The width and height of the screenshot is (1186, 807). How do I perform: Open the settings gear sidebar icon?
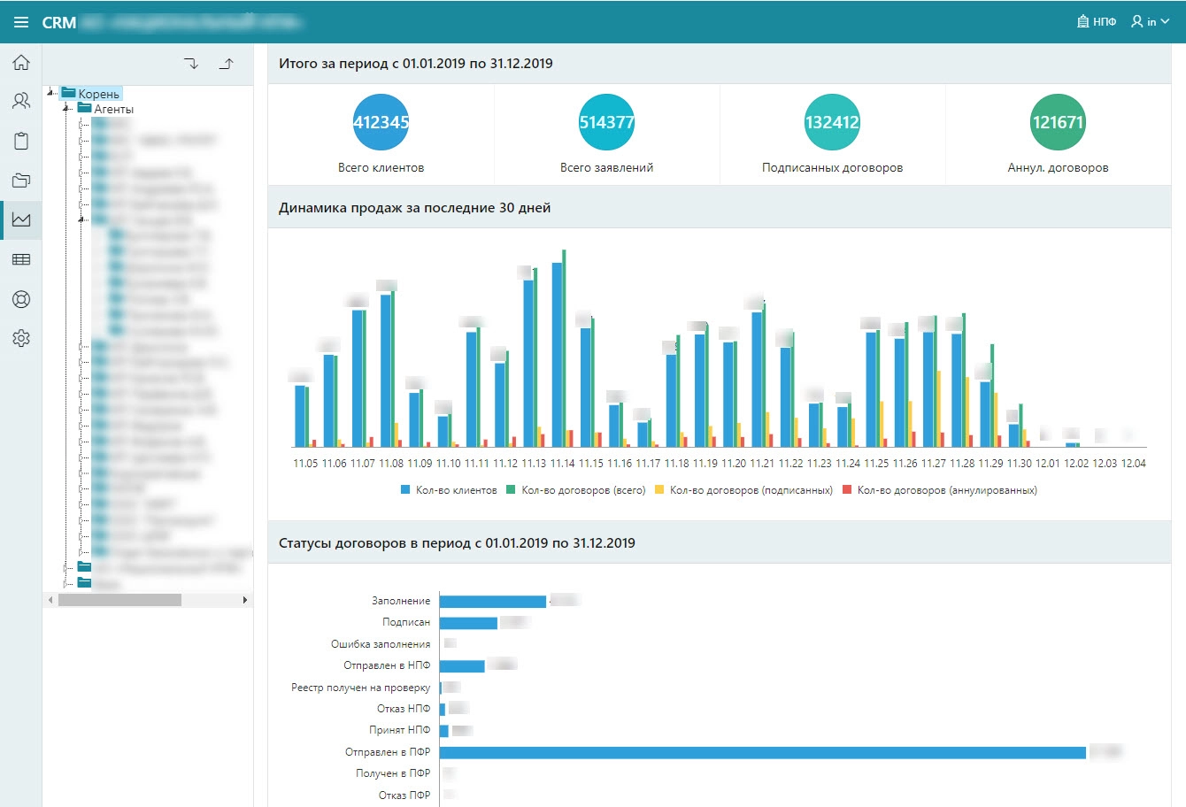tap(21, 338)
